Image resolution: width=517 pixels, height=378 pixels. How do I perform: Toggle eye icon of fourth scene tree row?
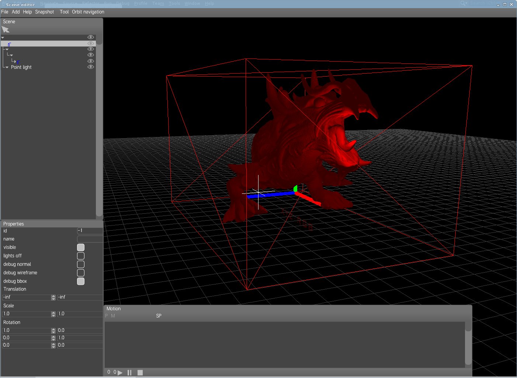91,55
